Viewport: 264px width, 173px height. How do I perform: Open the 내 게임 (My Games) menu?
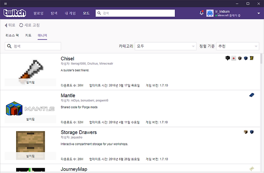tap(70, 13)
